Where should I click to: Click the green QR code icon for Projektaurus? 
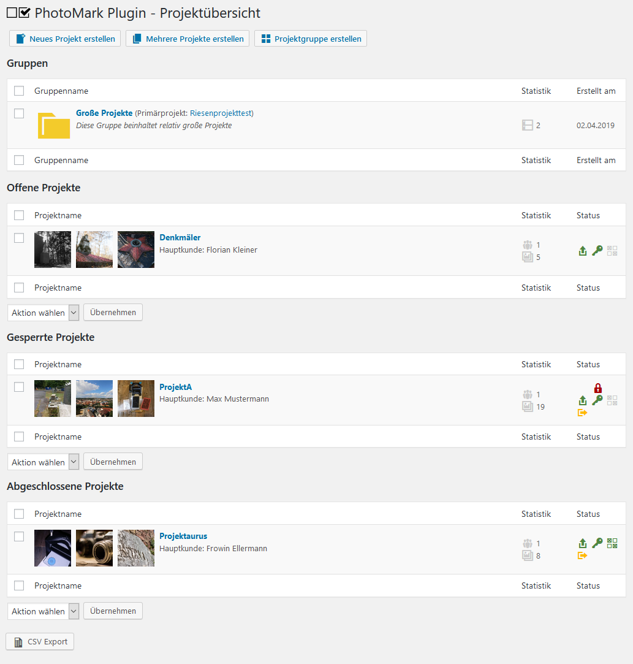[612, 543]
